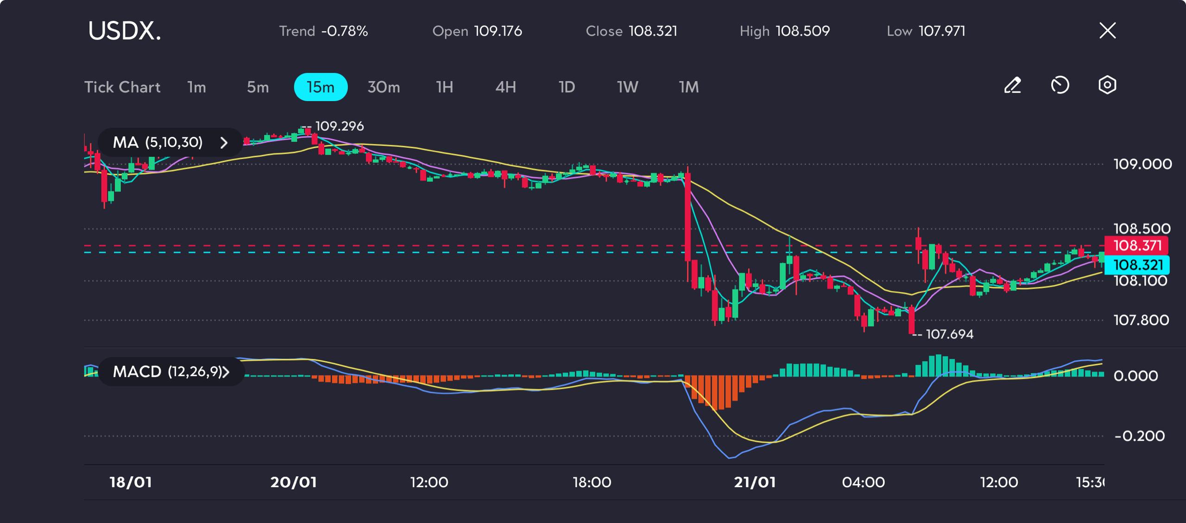The width and height of the screenshot is (1186, 523).
Task: Click the 109.296 high marker label
Action: tap(340, 126)
